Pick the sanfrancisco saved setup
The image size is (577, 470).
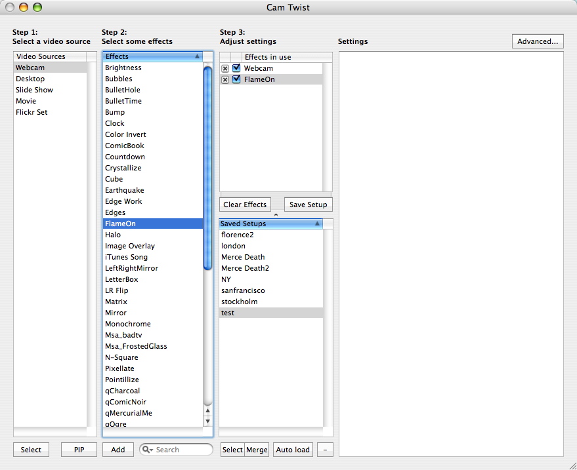click(x=243, y=290)
